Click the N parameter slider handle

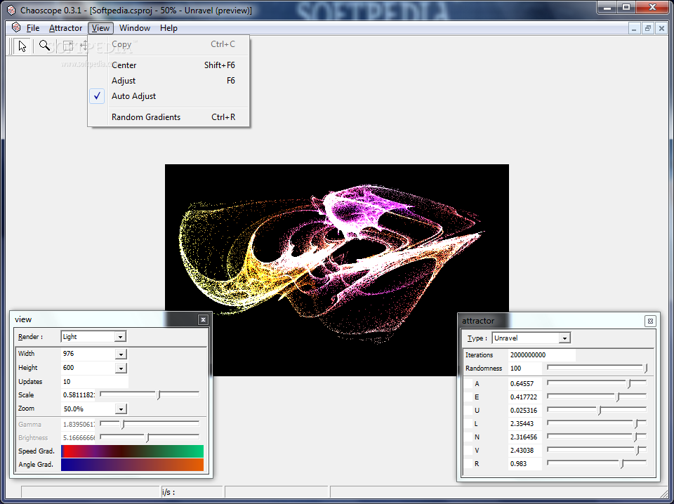[x=636, y=437]
